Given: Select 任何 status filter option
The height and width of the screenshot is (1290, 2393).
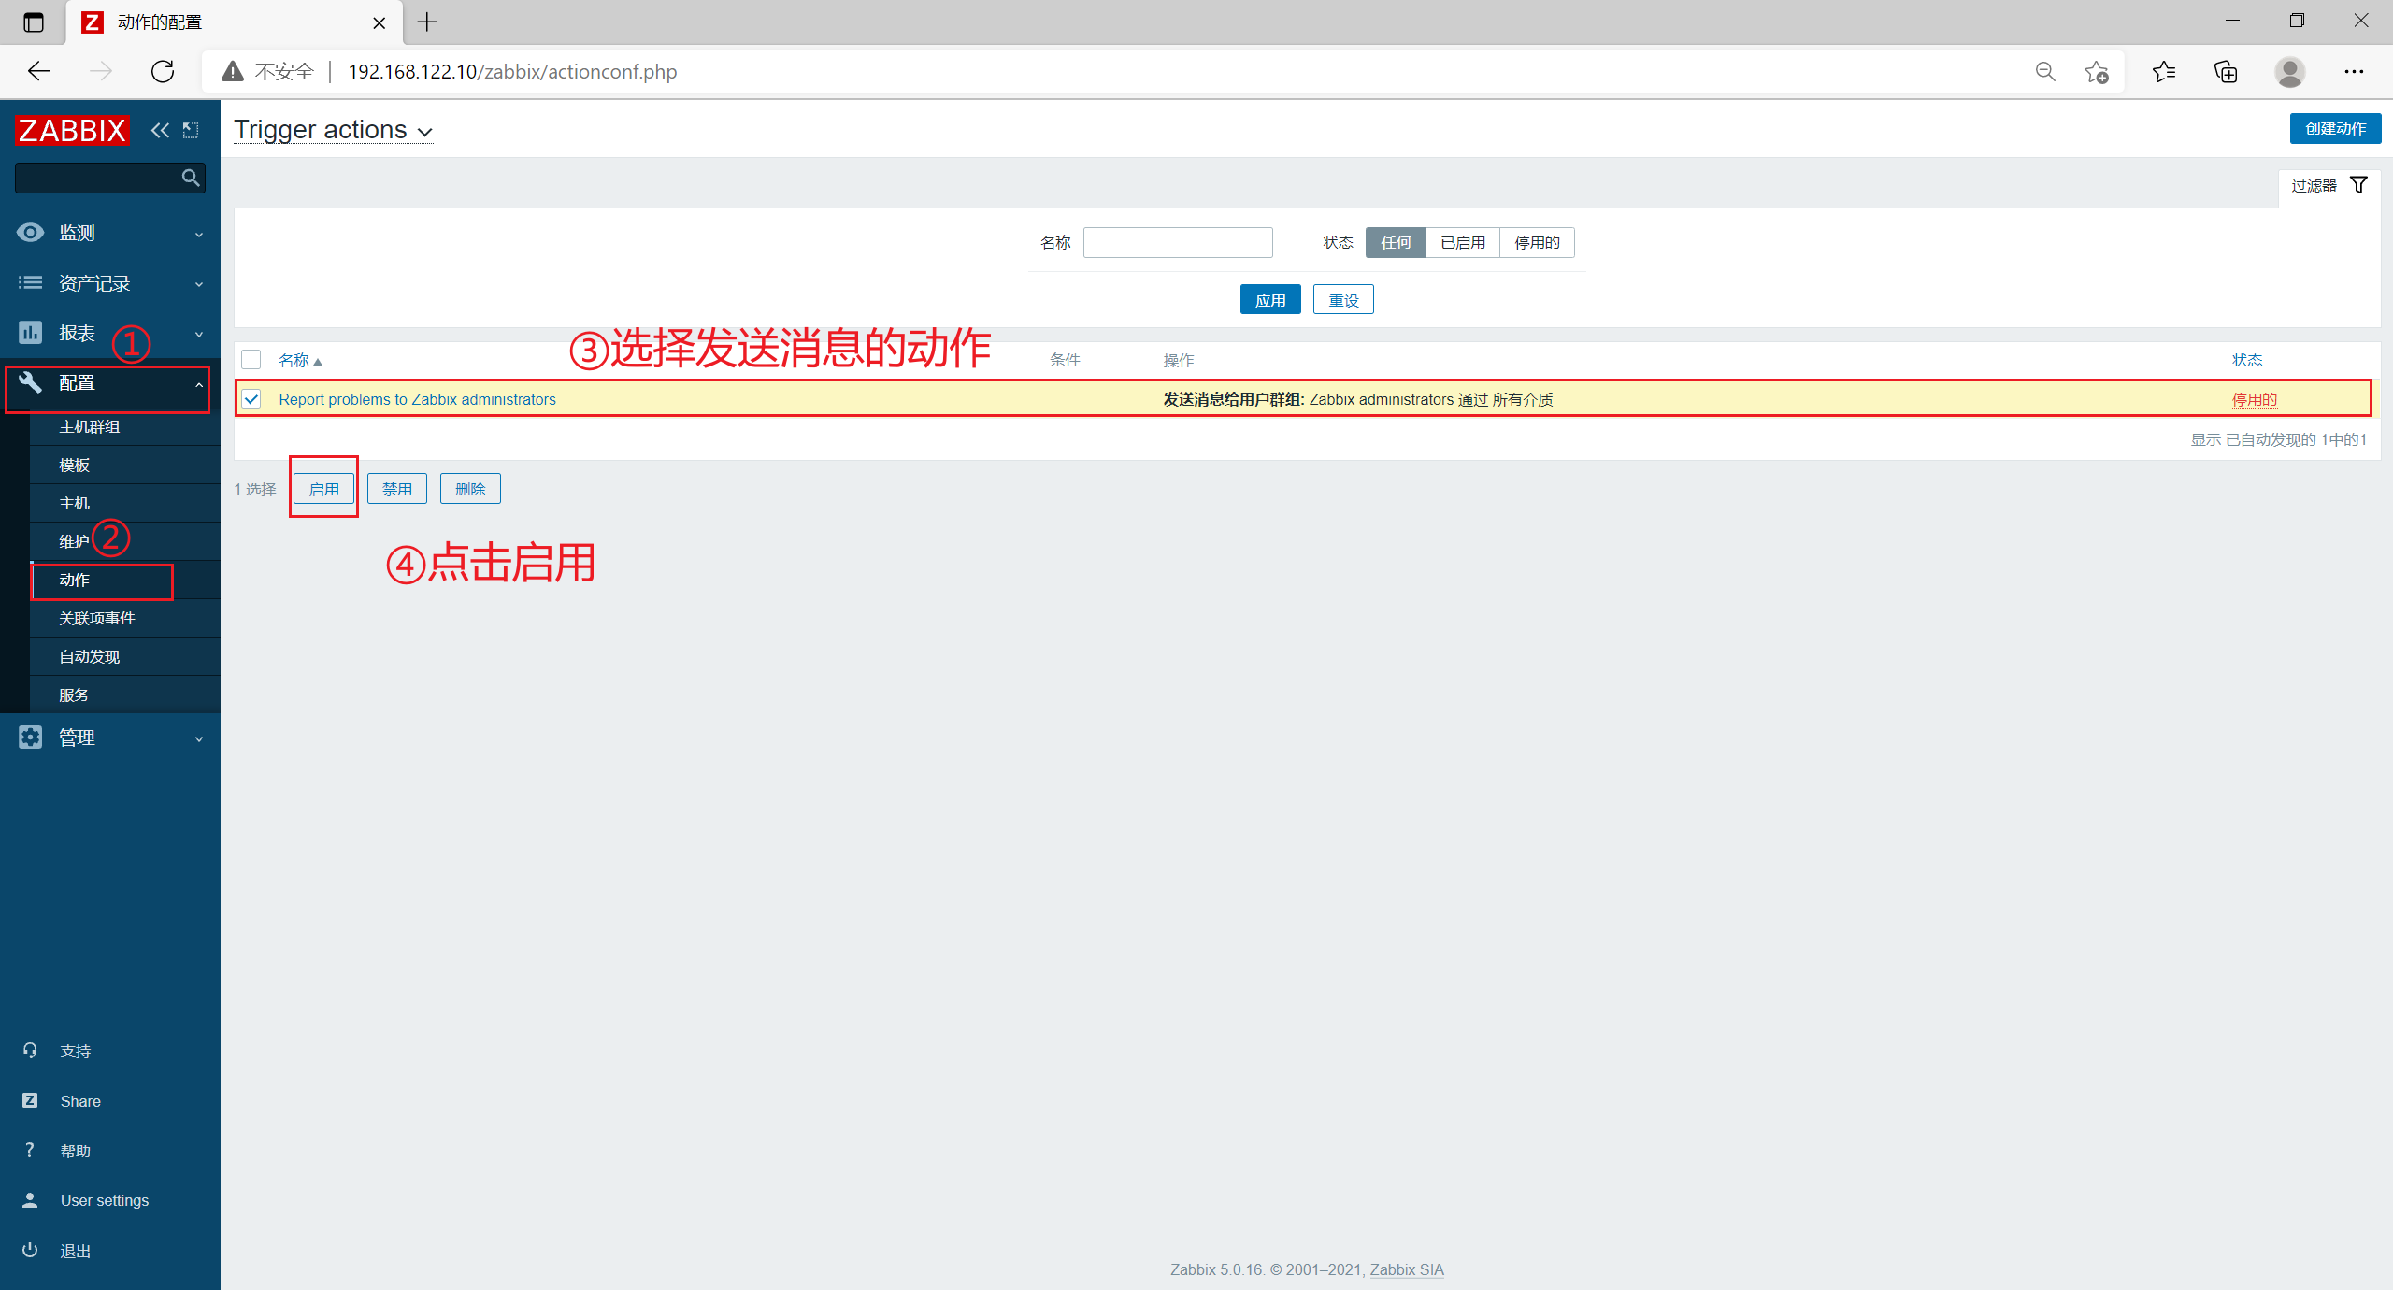Looking at the screenshot, I should 1396,242.
